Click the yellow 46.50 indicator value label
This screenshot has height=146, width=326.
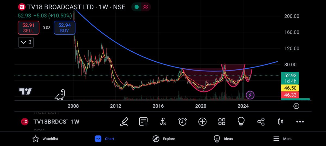[x=290, y=88]
